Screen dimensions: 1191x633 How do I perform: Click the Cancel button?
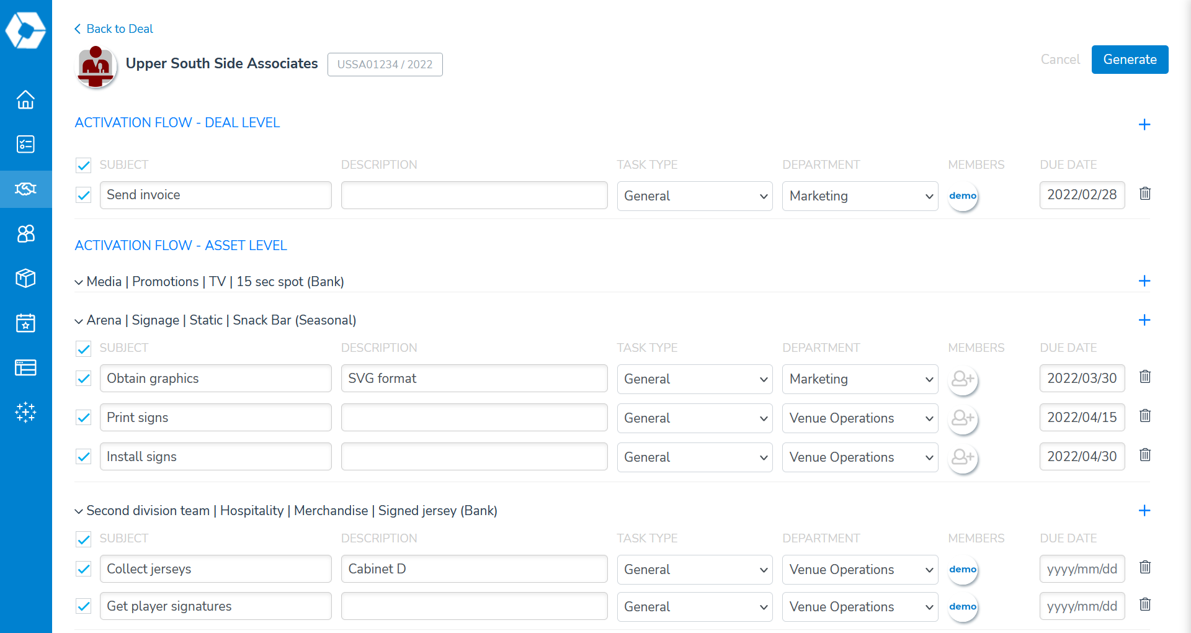coord(1060,60)
